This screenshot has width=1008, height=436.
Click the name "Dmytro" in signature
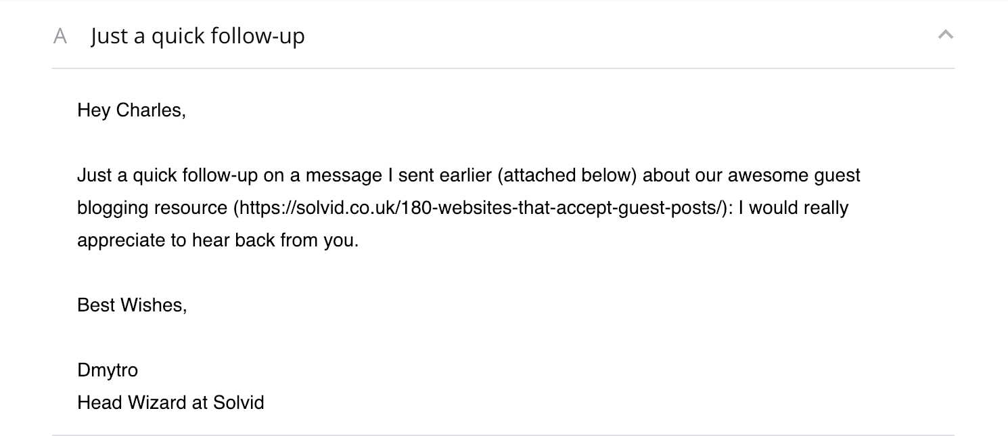click(x=108, y=370)
